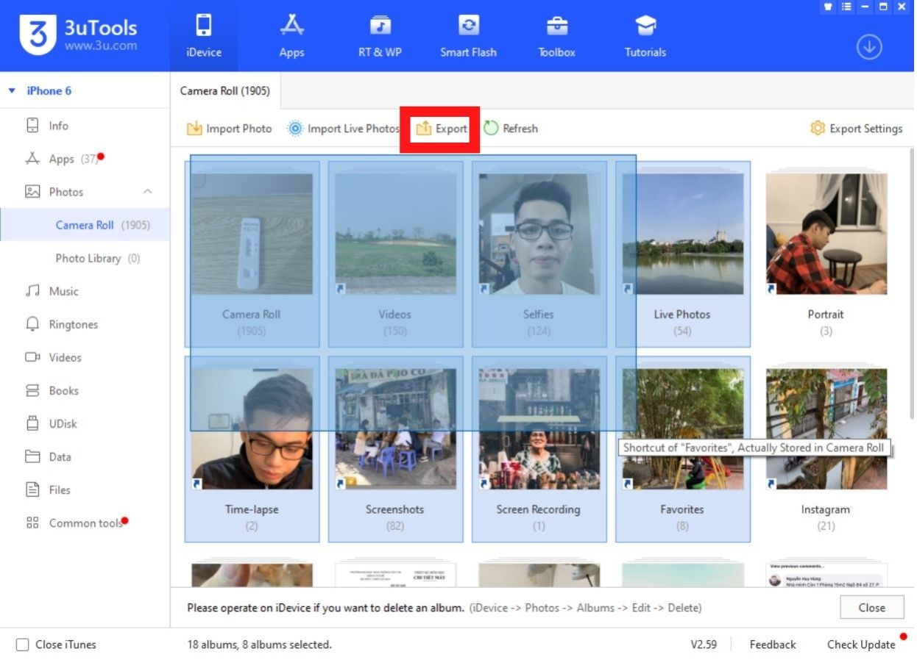
Task: Select the Selfies (124) album
Action: point(539,254)
